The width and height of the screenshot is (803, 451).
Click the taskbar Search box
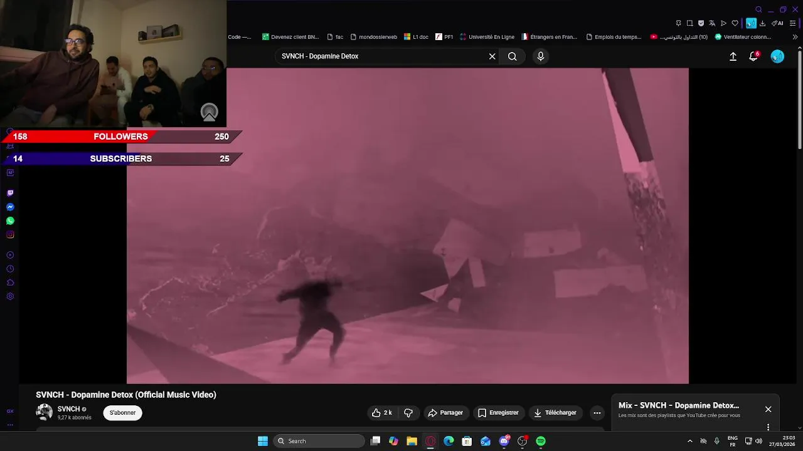(320, 441)
